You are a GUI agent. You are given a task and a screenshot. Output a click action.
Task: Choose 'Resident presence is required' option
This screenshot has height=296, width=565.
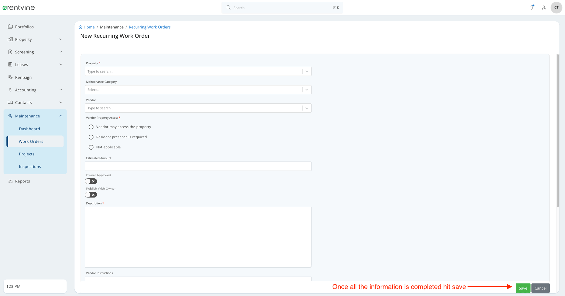click(91, 137)
